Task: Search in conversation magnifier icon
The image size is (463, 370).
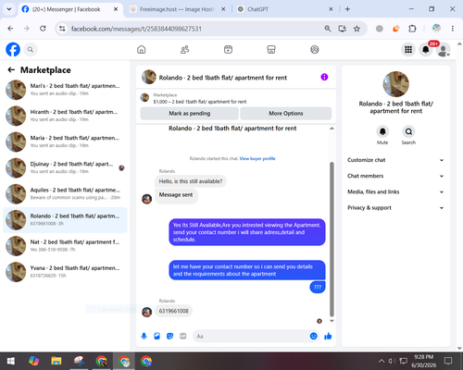Action: (408, 131)
